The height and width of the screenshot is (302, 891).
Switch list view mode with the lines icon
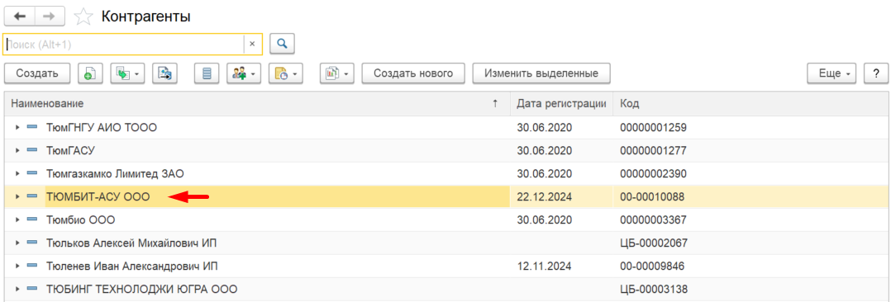coord(207,73)
